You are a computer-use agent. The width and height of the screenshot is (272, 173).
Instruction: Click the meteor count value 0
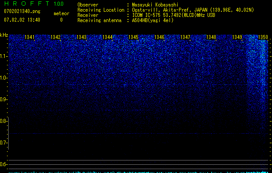coord(61,20)
